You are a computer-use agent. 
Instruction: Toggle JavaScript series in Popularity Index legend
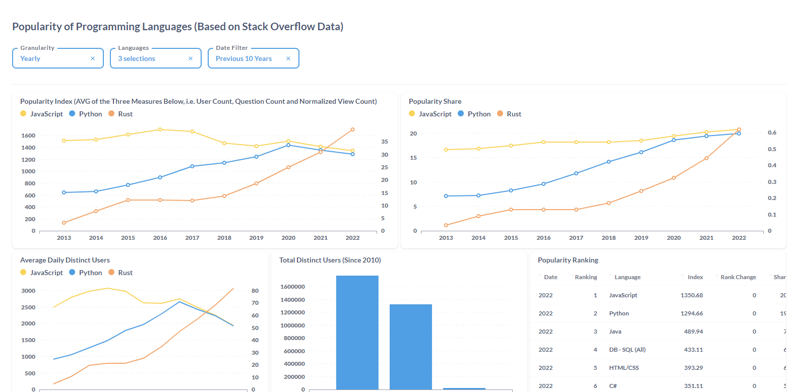pyautogui.click(x=42, y=114)
